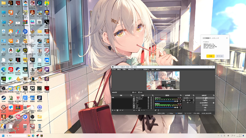Viewport: 246px width, 138px height.
Task: Move source down in OBS Sources dock
Action: 144,110
